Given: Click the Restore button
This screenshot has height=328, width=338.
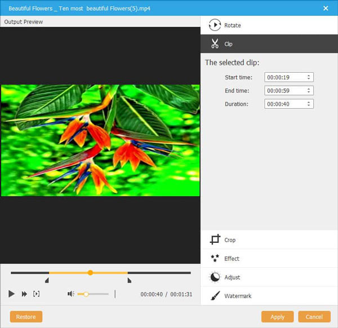Looking at the screenshot, I should 26,317.
